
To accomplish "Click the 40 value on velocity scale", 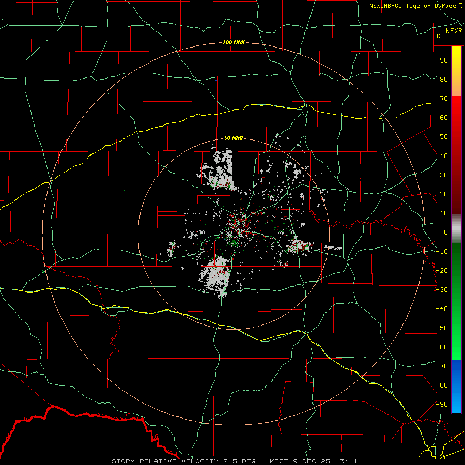I will 444,156.
